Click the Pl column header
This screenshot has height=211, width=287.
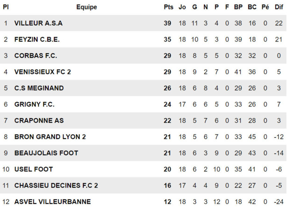(6, 7)
